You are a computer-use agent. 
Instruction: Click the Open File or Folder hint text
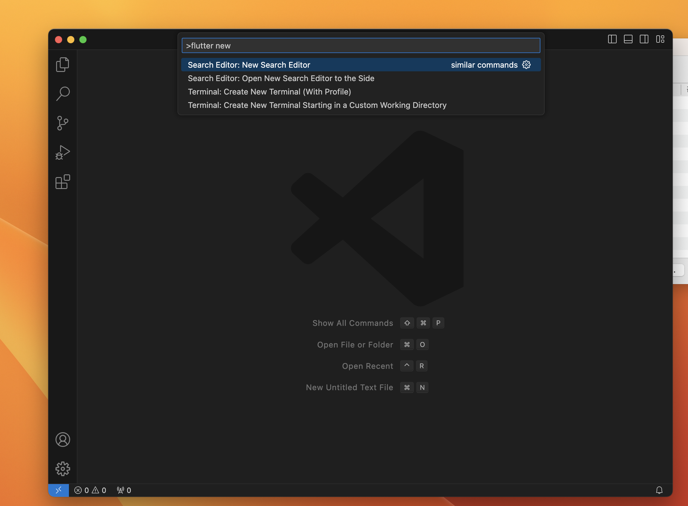coord(355,344)
